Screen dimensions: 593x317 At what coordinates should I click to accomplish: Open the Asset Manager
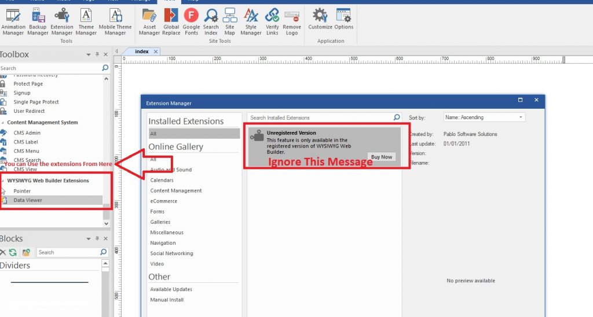coord(149,22)
